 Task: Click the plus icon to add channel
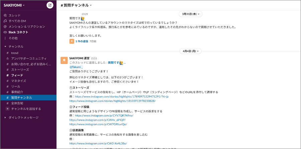coord(7,109)
